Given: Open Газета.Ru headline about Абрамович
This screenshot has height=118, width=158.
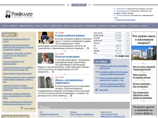Looking at the screenshot, I should point(134,9).
